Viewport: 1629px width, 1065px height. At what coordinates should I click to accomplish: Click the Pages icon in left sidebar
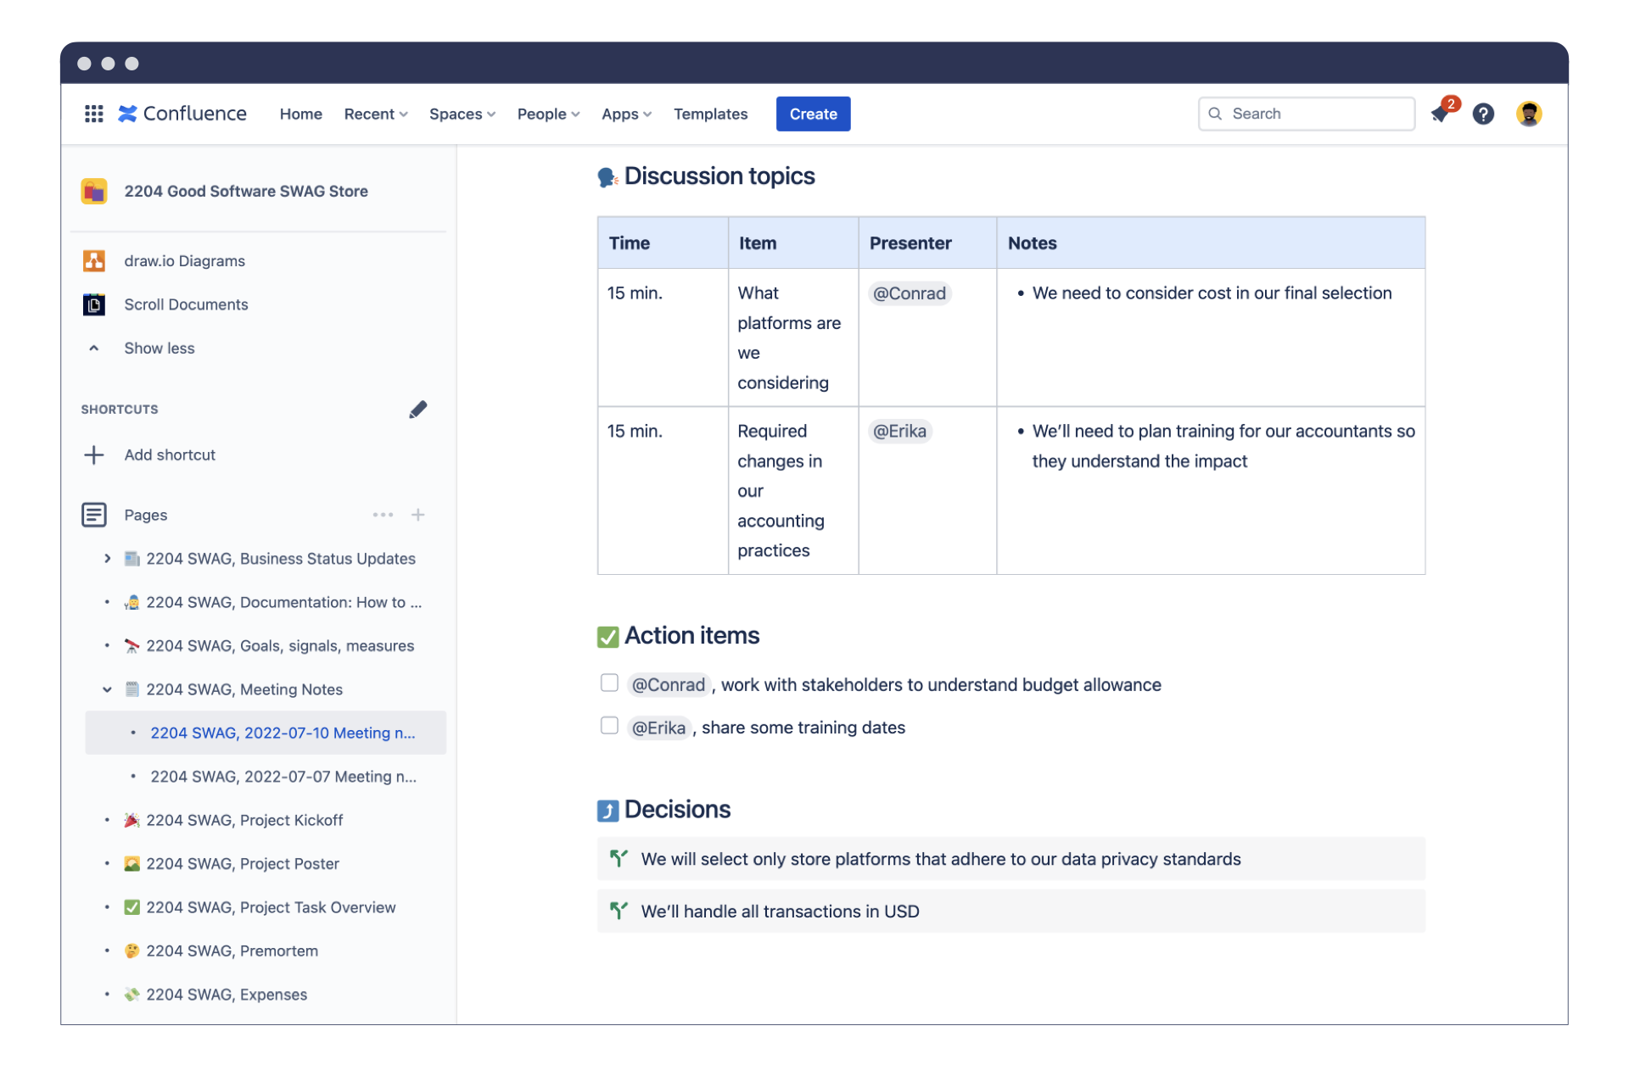coord(94,514)
